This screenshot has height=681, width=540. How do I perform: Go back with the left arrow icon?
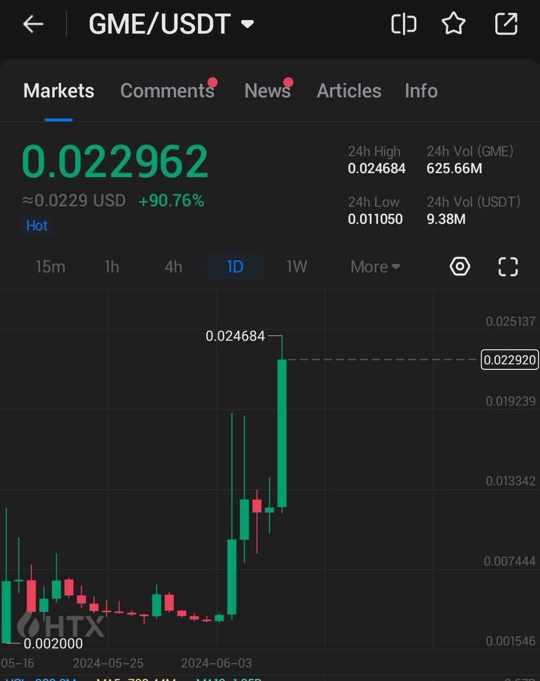[x=33, y=24]
